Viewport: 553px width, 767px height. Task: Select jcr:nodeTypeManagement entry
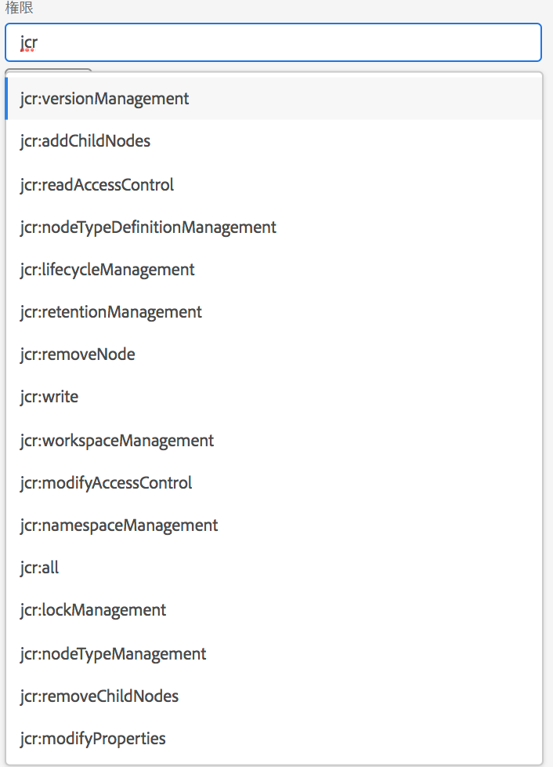coord(114,654)
